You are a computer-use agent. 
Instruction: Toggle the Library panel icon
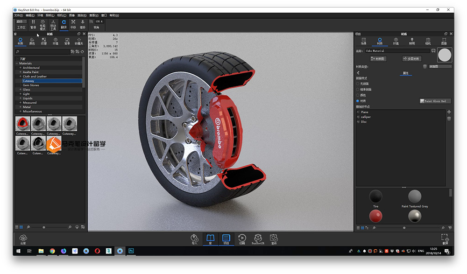point(210,239)
